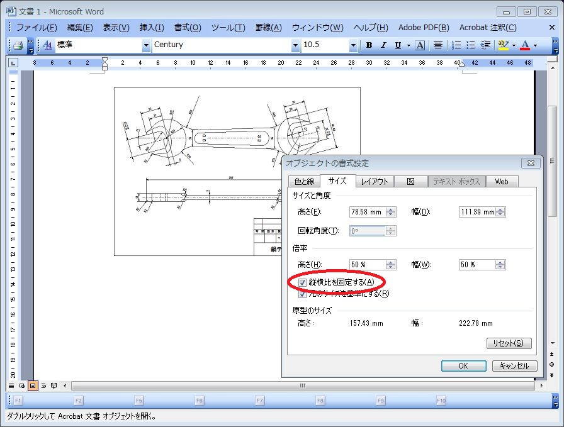Toggle 元のサイズを基準にする(R) checkbox
This screenshot has height=427, width=564.
(302, 294)
